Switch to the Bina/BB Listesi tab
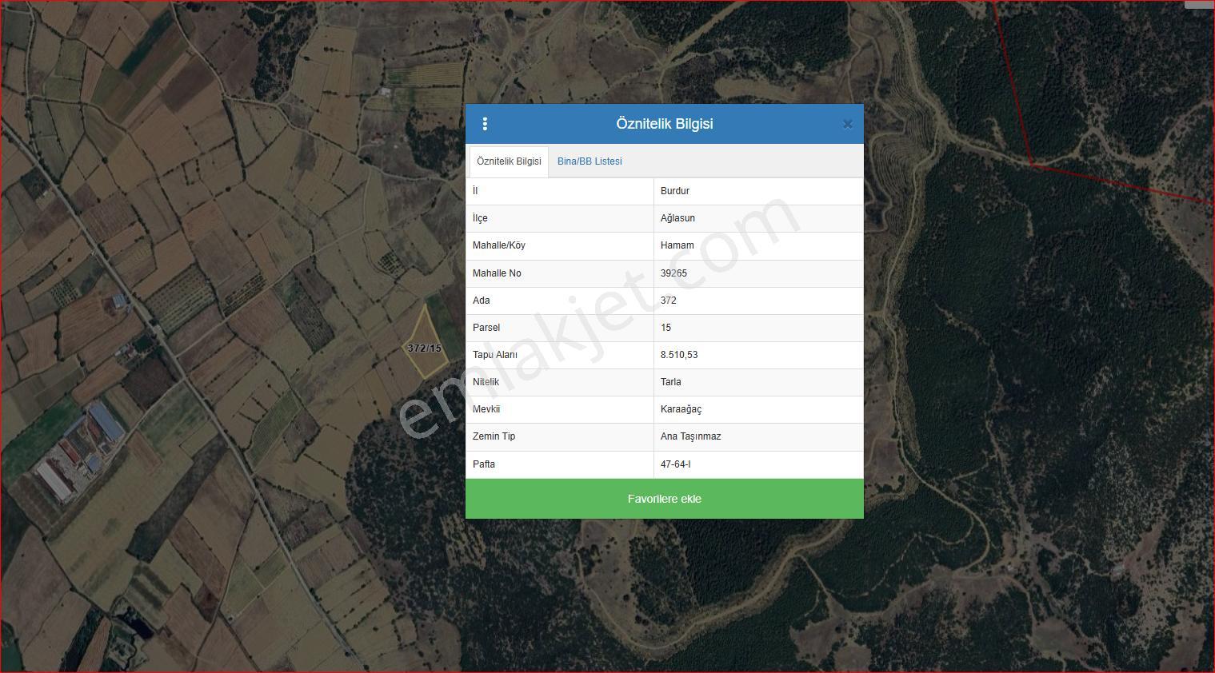The width and height of the screenshot is (1215, 673). (x=590, y=161)
